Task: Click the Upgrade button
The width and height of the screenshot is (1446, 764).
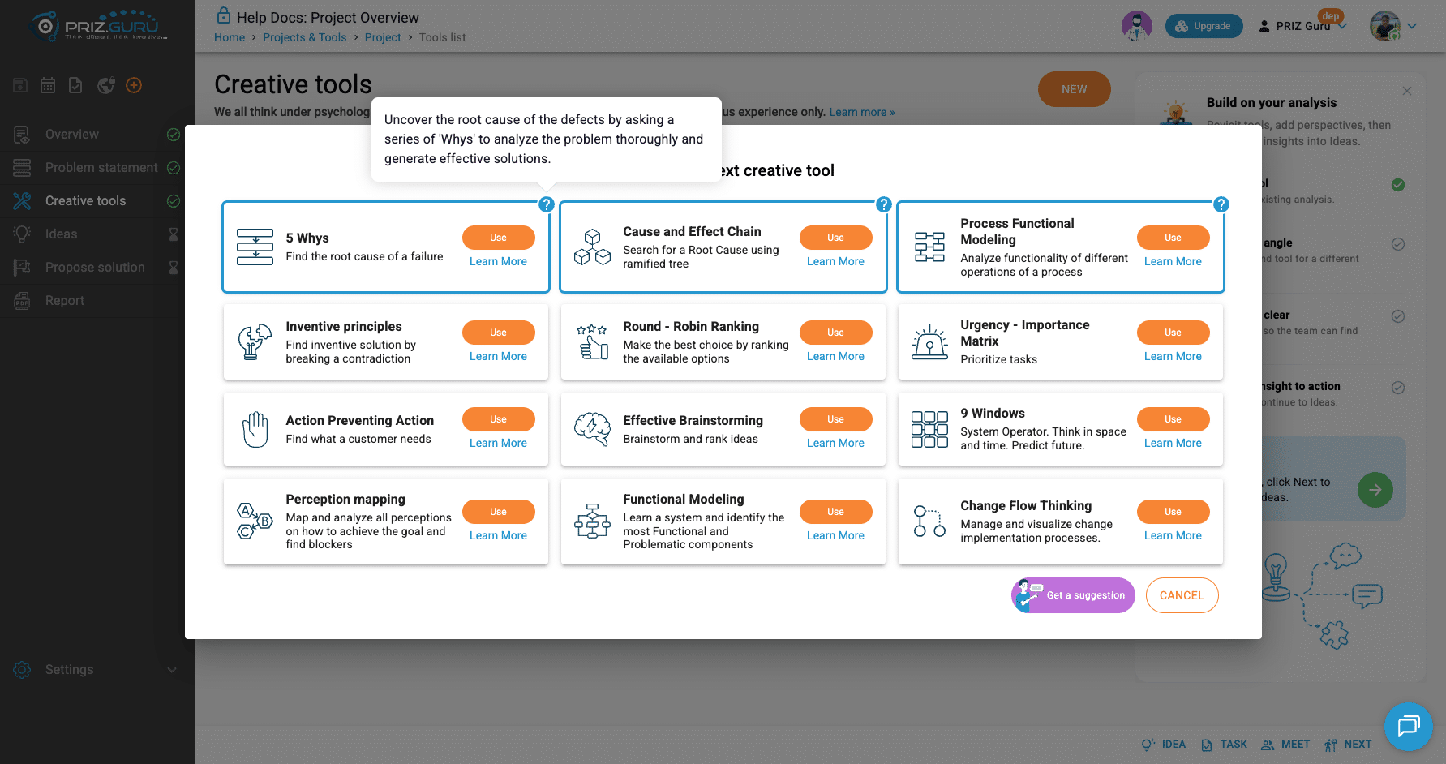Action: (1204, 26)
